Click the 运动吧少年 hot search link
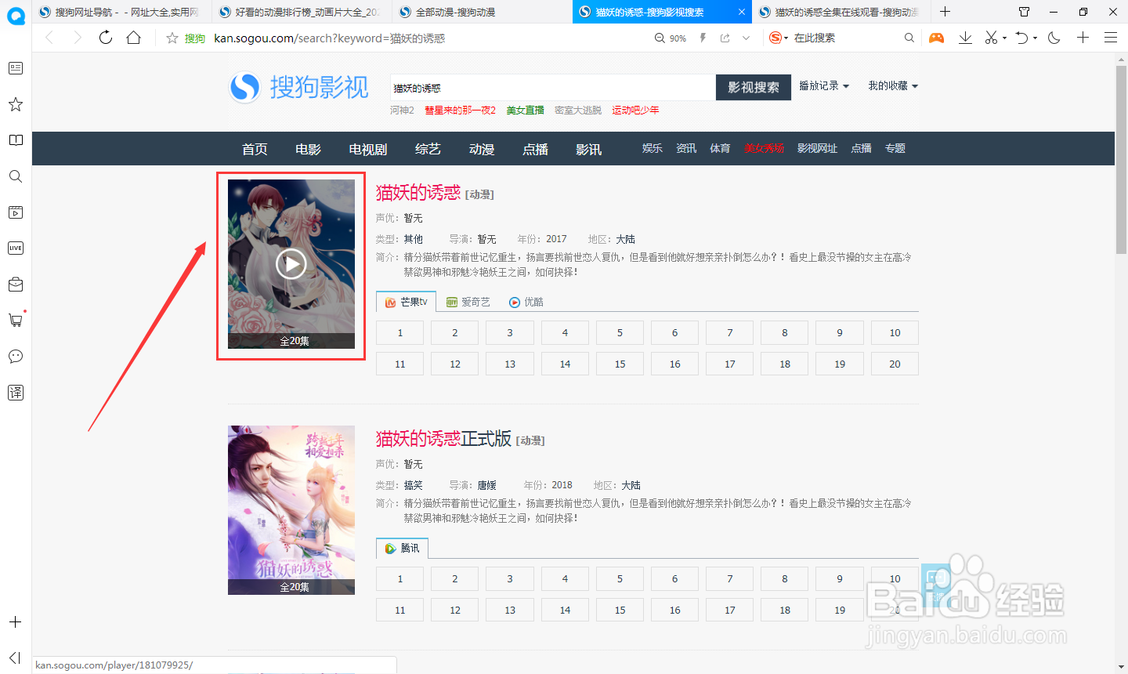This screenshot has width=1128, height=674. point(635,111)
